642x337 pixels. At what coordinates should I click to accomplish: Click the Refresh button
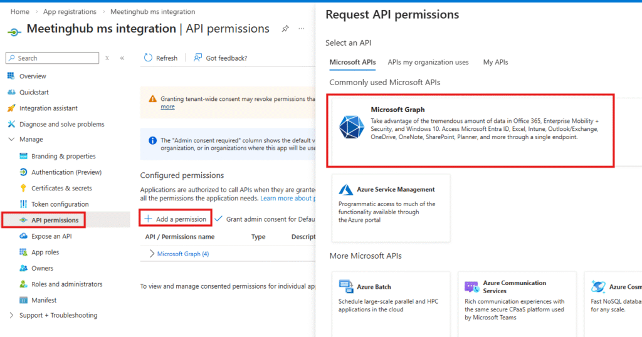point(160,58)
